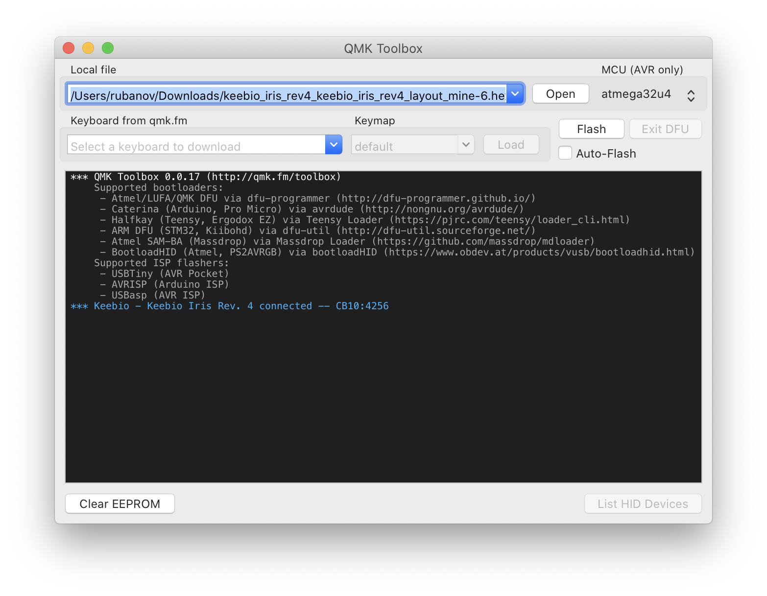The image size is (767, 596).
Task: Click the Halfkay Teensy Loader log line
Action: click(365, 220)
